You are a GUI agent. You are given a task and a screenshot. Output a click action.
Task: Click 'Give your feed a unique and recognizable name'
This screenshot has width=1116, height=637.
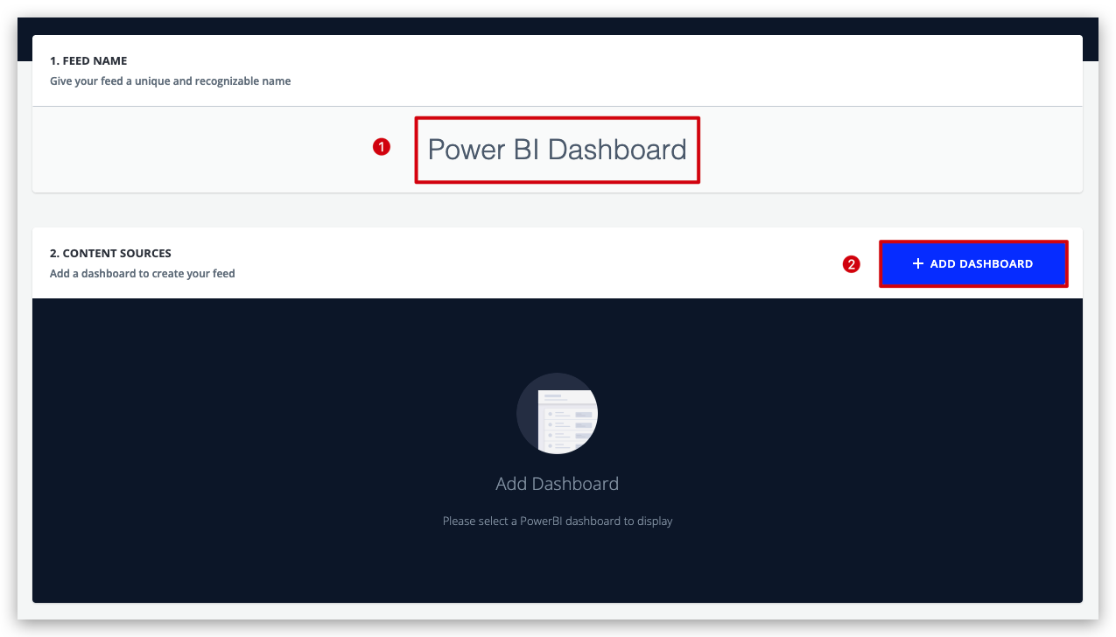pyautogui.click(x=171, y=80)
